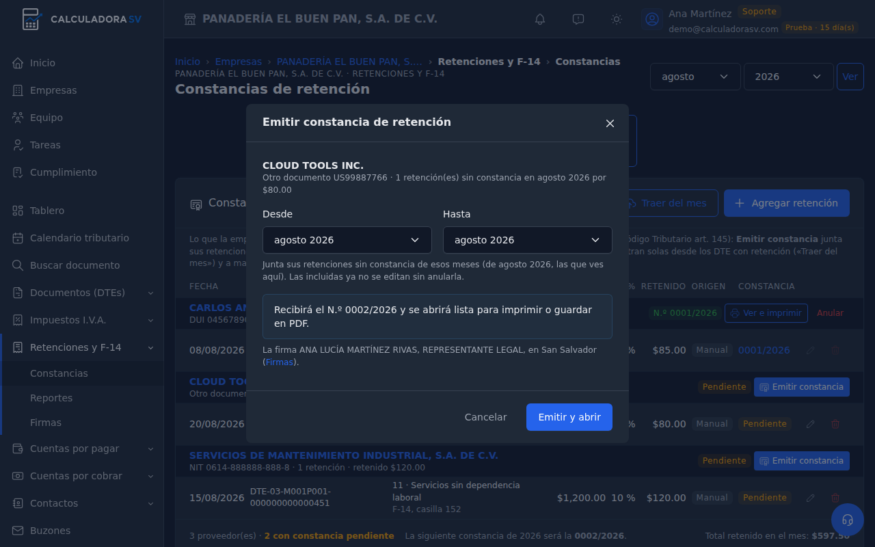Screen dimensions: 875x547
Task: Expand Cuentas por cobrar sidebar section
Action: click(x=82, y=476)
